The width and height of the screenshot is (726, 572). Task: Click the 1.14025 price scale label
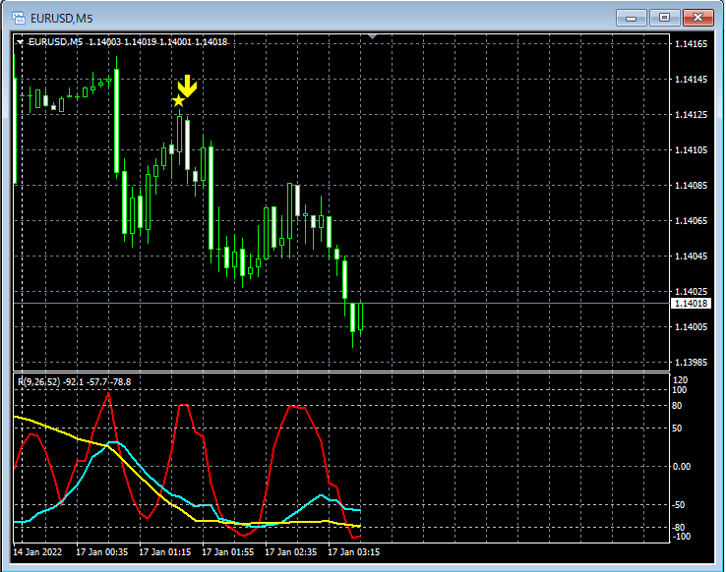pyautogui.click(x=691, y=291)
